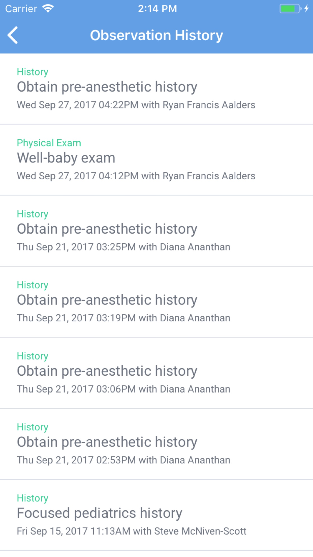Tap the battery indicator
The height and width of the screenshot is (557, 313).
[x=289, y=8]
